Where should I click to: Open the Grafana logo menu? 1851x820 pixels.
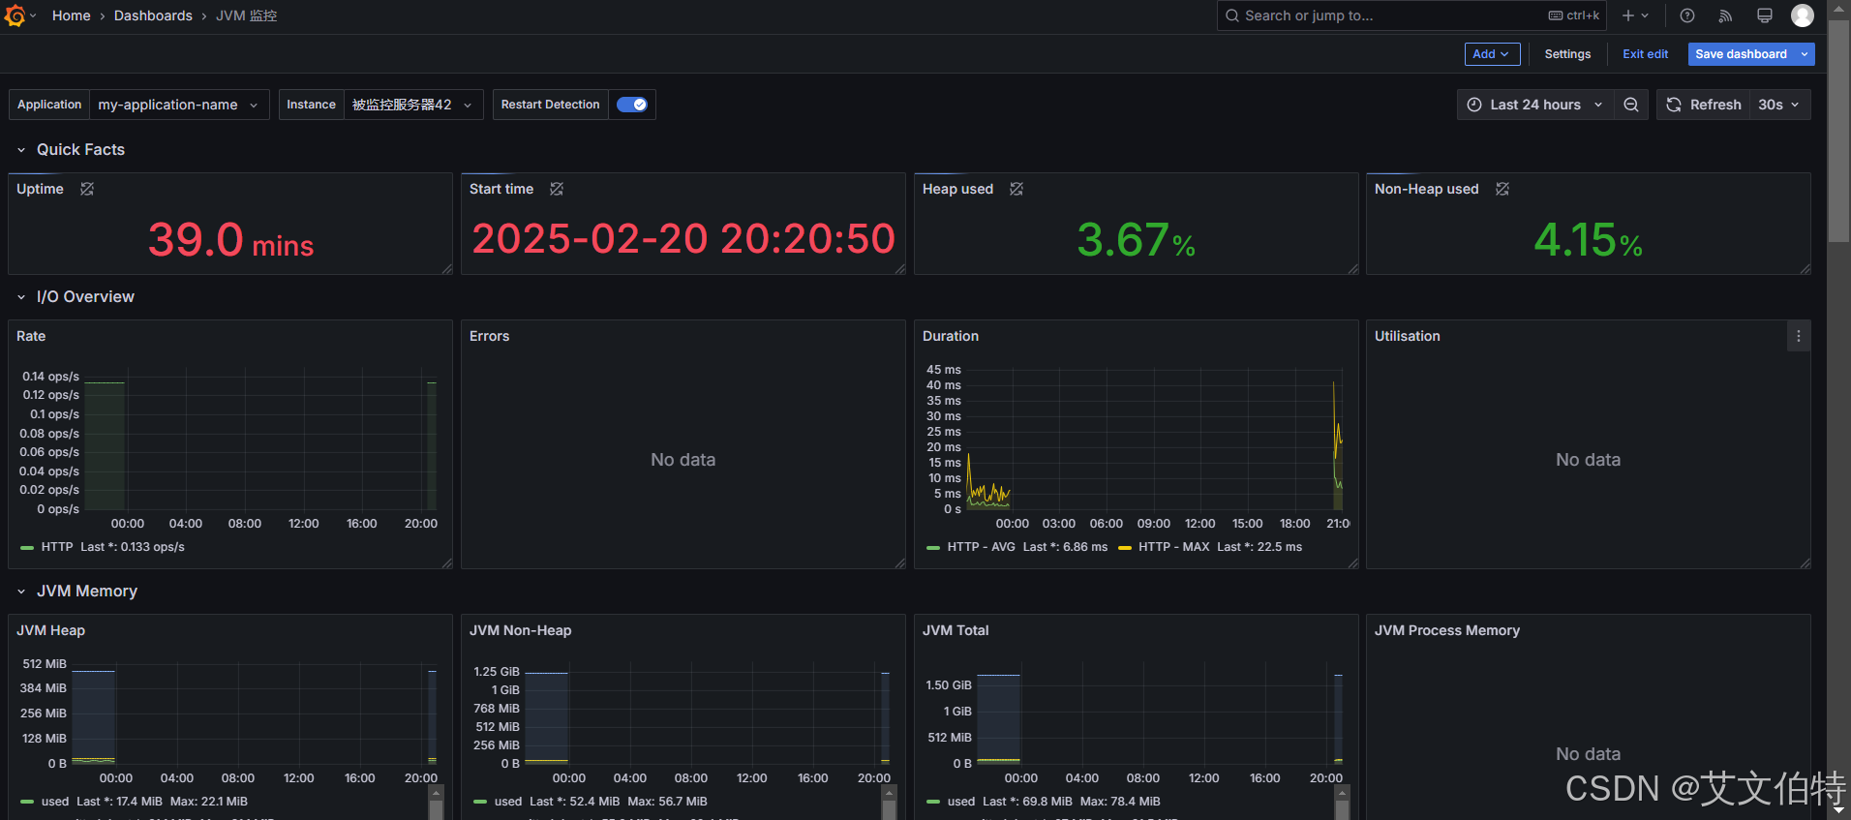click(15, 15)
